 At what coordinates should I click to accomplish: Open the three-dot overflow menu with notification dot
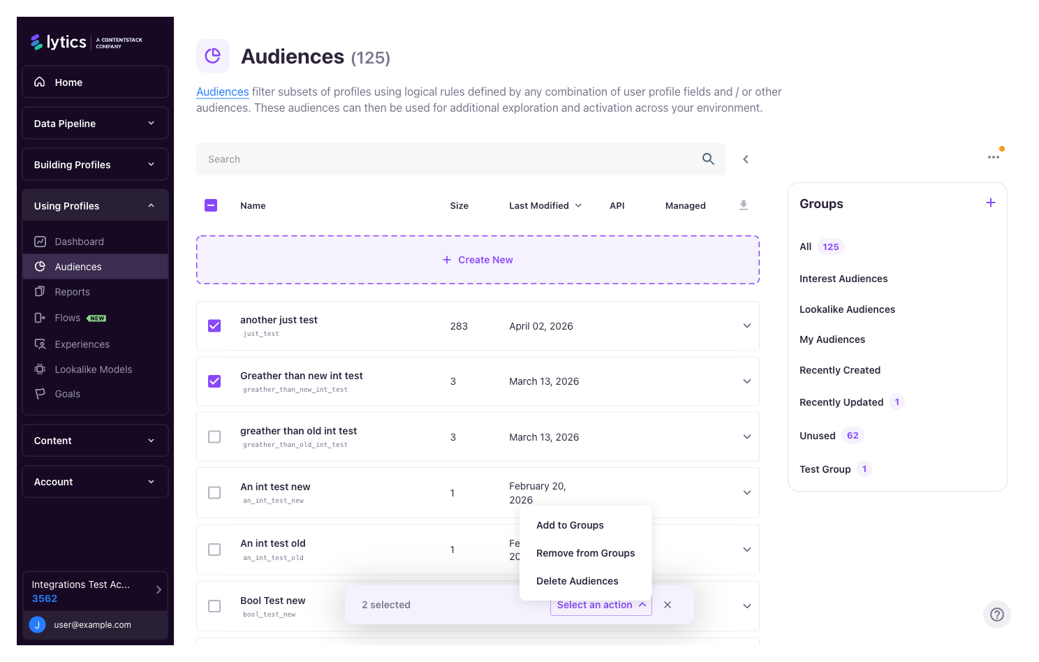(994, 157)
